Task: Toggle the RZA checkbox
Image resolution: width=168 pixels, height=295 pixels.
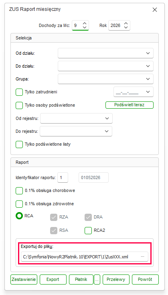Action: (x=54, y=217)
